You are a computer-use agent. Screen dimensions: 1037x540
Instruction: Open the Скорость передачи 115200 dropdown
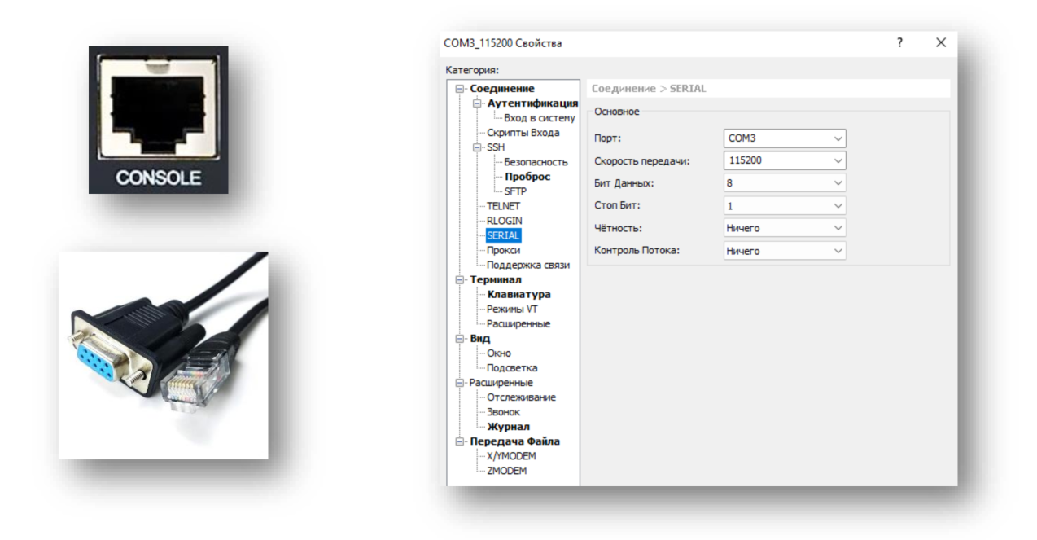coord(784,161)
